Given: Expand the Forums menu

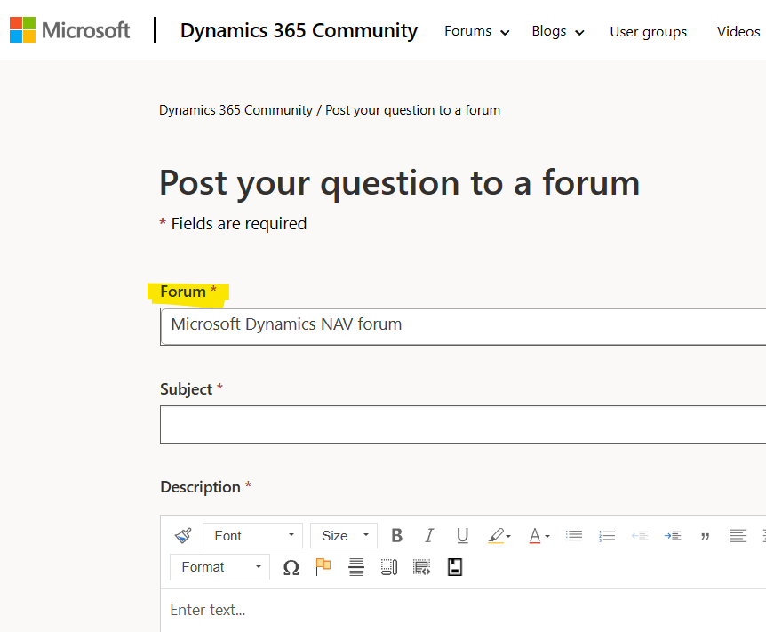Looking at the screenshot, I should pos(477,31).
